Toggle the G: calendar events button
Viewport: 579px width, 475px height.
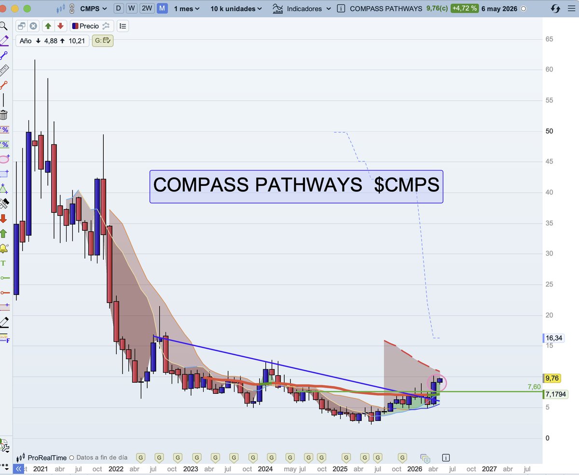(x=103, y=41)
